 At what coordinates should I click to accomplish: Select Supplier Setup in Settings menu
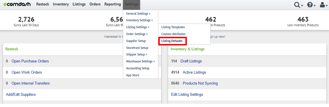[136, 41]
